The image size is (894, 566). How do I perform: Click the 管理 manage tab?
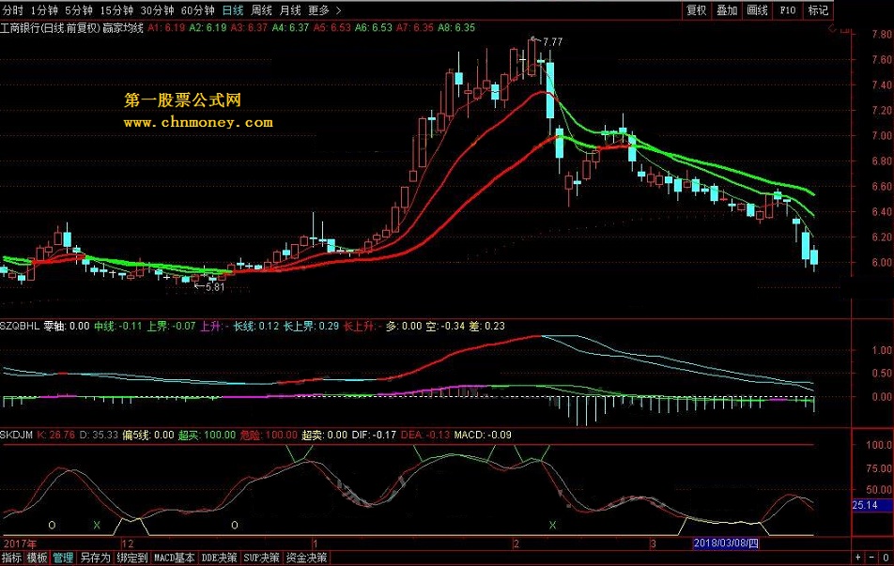63,558
